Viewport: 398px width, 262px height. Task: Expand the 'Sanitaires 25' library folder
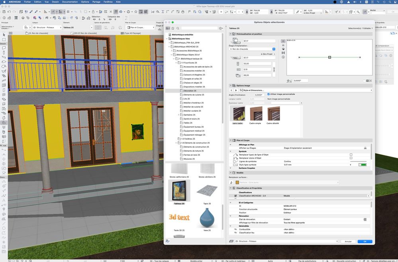click(178, 115)
